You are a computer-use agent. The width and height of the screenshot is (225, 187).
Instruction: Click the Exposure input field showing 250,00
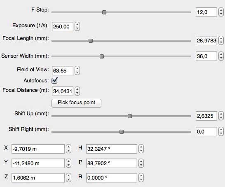(x=63, y=26)
